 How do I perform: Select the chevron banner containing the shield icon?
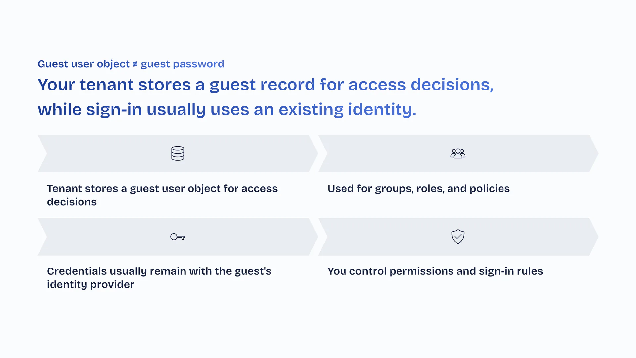click(381, 237)
